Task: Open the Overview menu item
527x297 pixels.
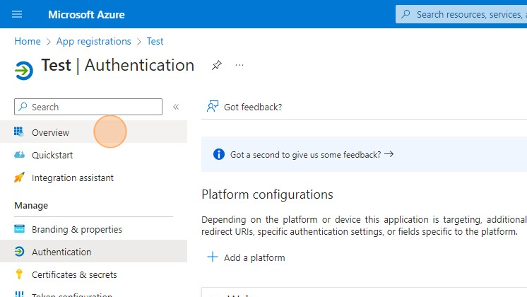Action: [x=93, y=132]
